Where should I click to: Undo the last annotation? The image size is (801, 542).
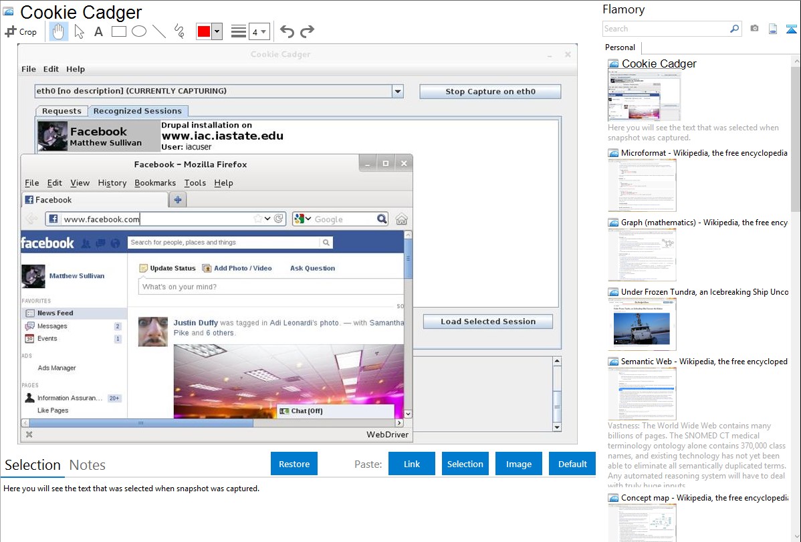coord(287,31)
